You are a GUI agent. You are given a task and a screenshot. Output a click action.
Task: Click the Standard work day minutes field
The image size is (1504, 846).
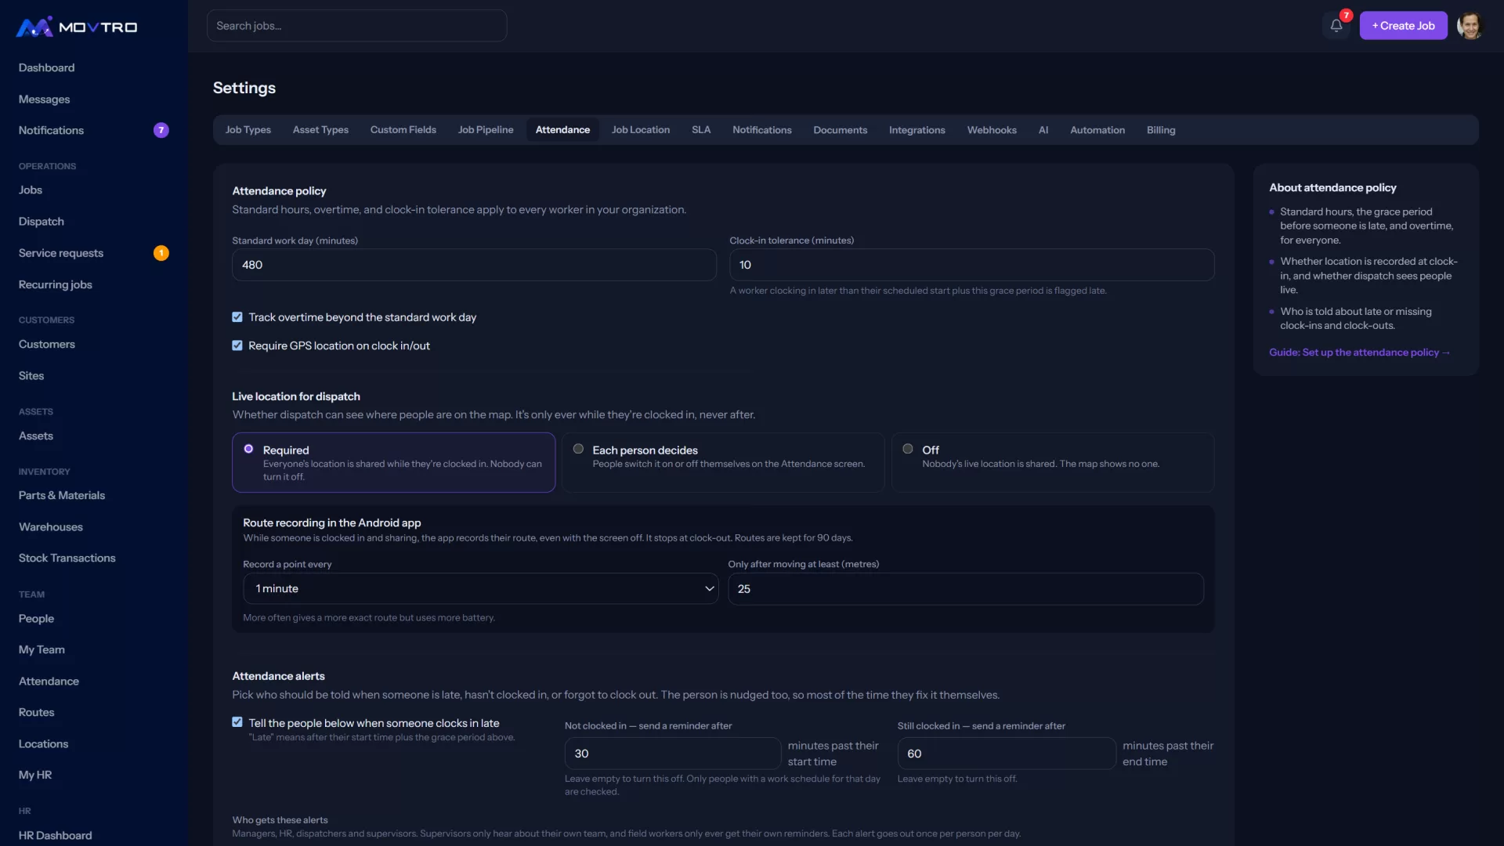coord(474,265)
